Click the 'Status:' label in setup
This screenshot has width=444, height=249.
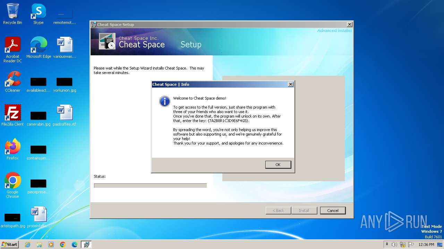(100, 176)
